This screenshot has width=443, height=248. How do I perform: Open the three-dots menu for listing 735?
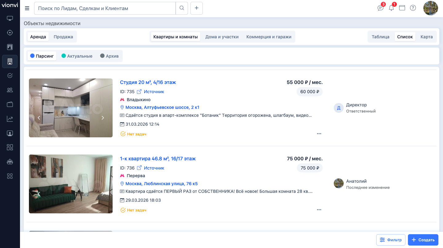coord(319,134)
